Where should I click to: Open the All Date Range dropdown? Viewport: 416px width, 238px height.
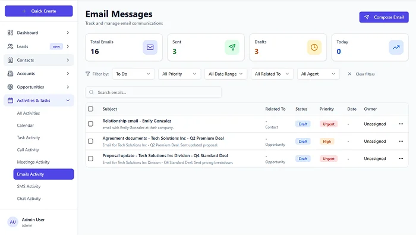click(226, 74)
